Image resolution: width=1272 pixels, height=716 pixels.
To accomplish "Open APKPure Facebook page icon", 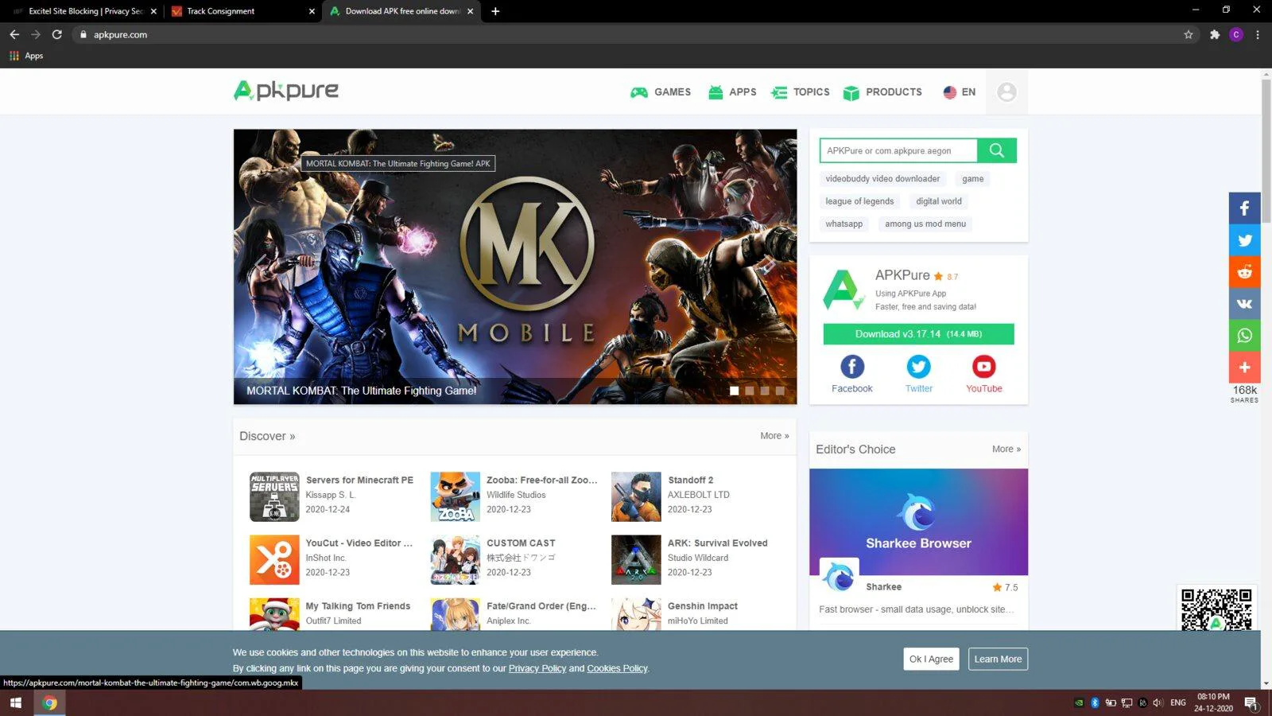I will pos(852,367).
